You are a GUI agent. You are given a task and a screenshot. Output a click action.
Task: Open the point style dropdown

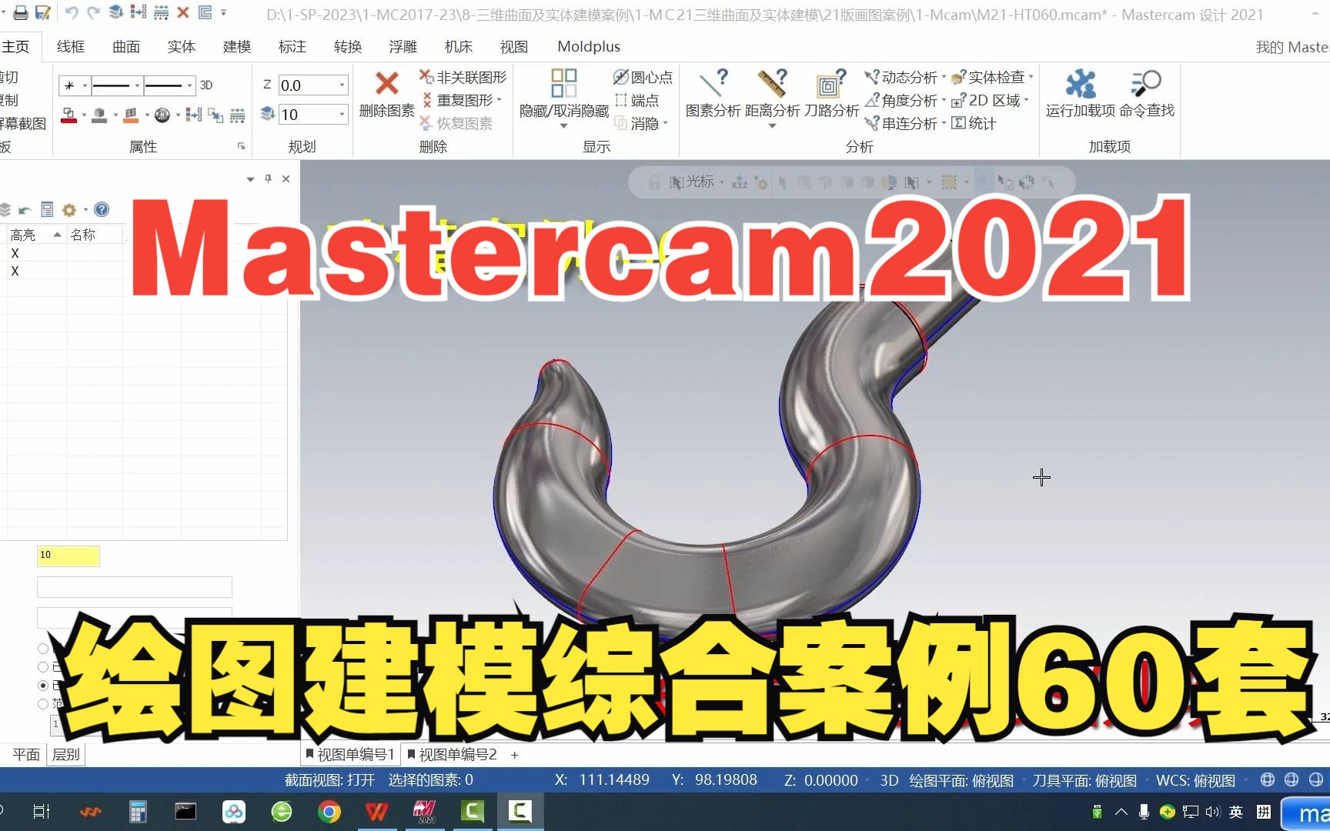[x=85, y=85]
